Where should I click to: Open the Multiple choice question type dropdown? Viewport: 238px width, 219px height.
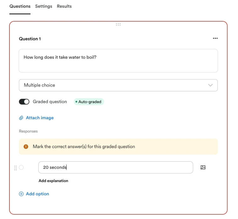[118, 85]
